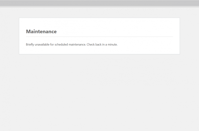Click the word "maintenance" in the sentence
Viewport: 199px width, 131px height.
[x=77, y=44]
